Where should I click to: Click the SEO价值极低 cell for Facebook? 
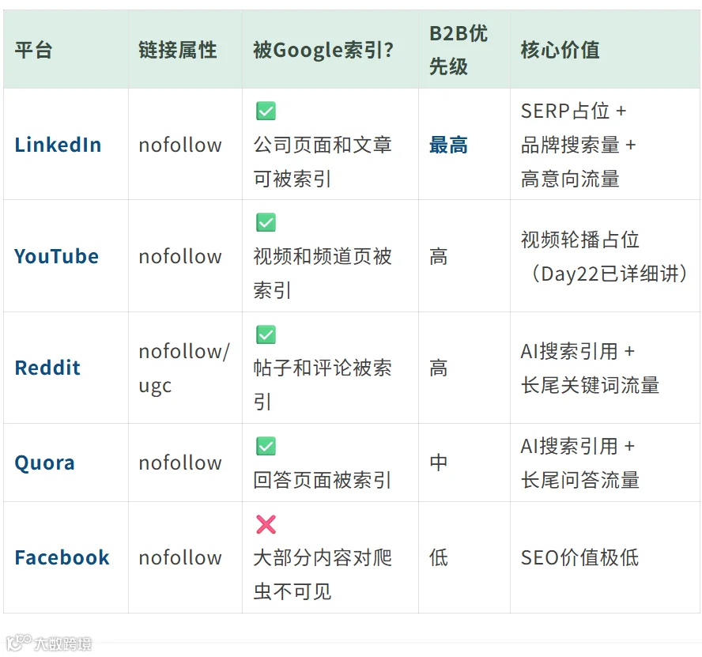click(x=579, y=557)
